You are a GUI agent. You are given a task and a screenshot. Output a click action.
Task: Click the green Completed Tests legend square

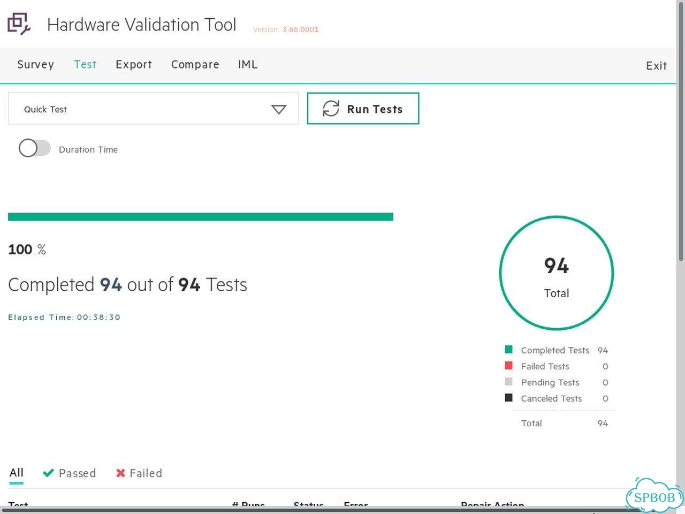point(509,350)
